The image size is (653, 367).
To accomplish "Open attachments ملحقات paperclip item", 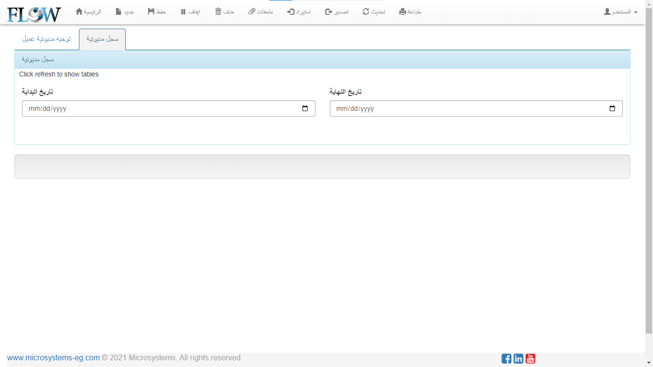I will (x=261, y=11).
